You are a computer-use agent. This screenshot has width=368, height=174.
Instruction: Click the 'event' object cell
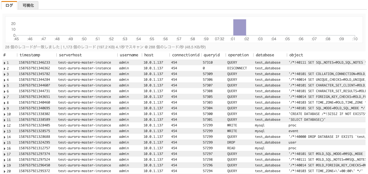(x=293, y=131)
